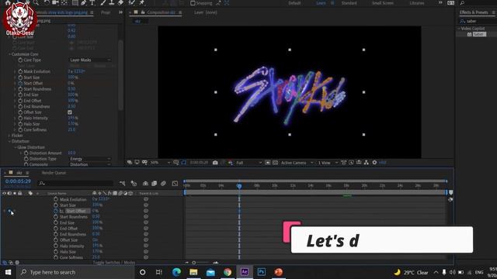Select the Puppet Pin tool
The height and width of the screenshot is (279, 497).
point(141,3)
